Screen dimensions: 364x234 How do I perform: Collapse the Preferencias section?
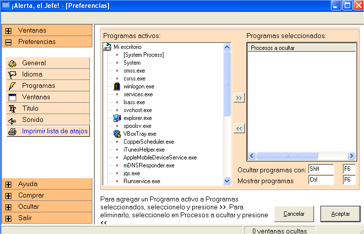8,42
